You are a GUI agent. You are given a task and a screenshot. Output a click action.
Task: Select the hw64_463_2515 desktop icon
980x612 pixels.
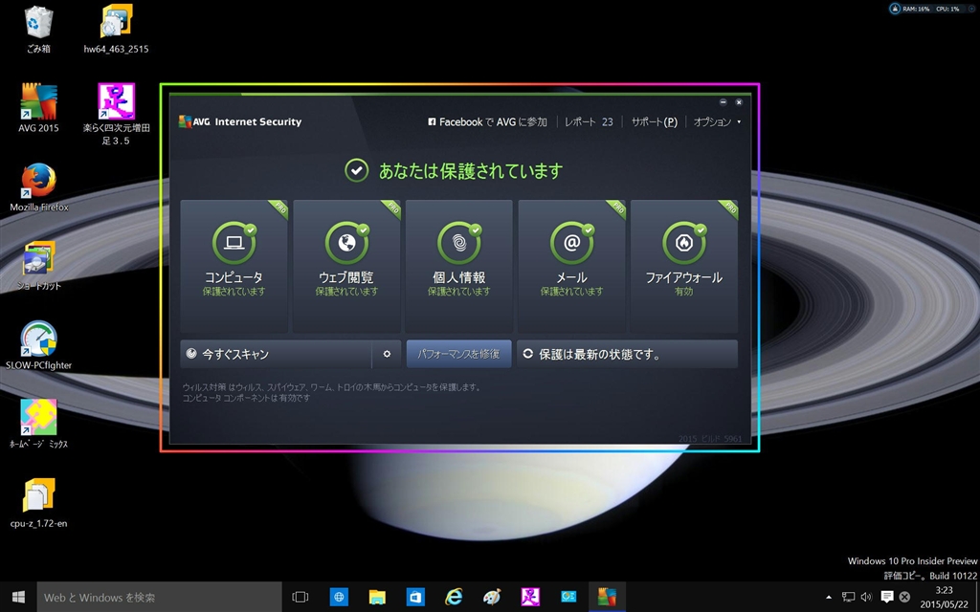[116, 29]
